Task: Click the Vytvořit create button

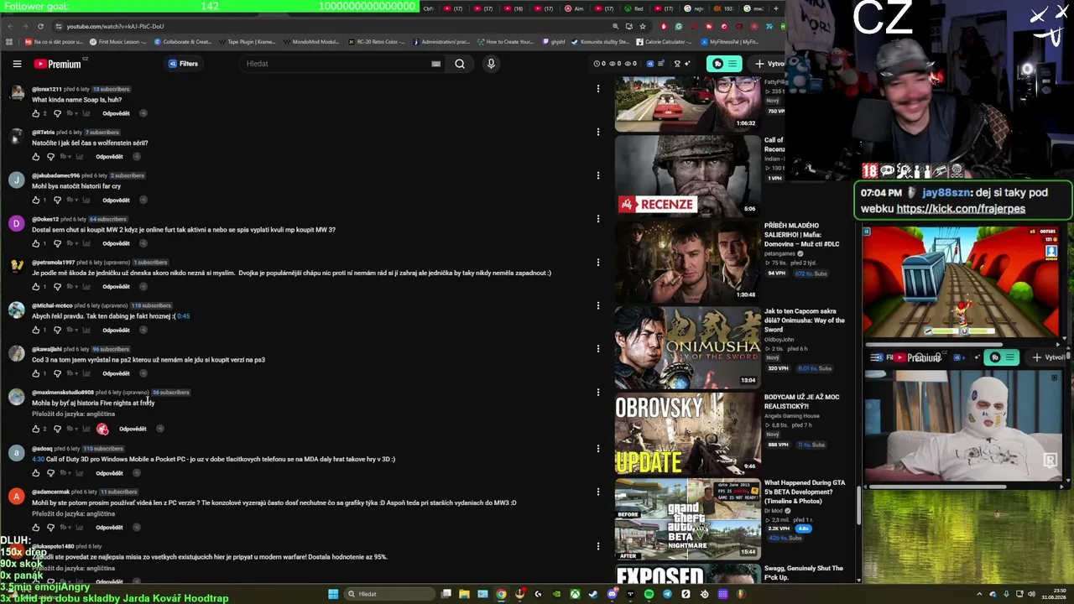Action: [769, 64]
